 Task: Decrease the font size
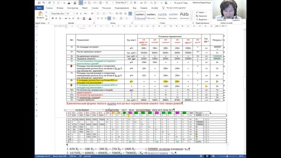pyautogui.click(x=81, y=14)
